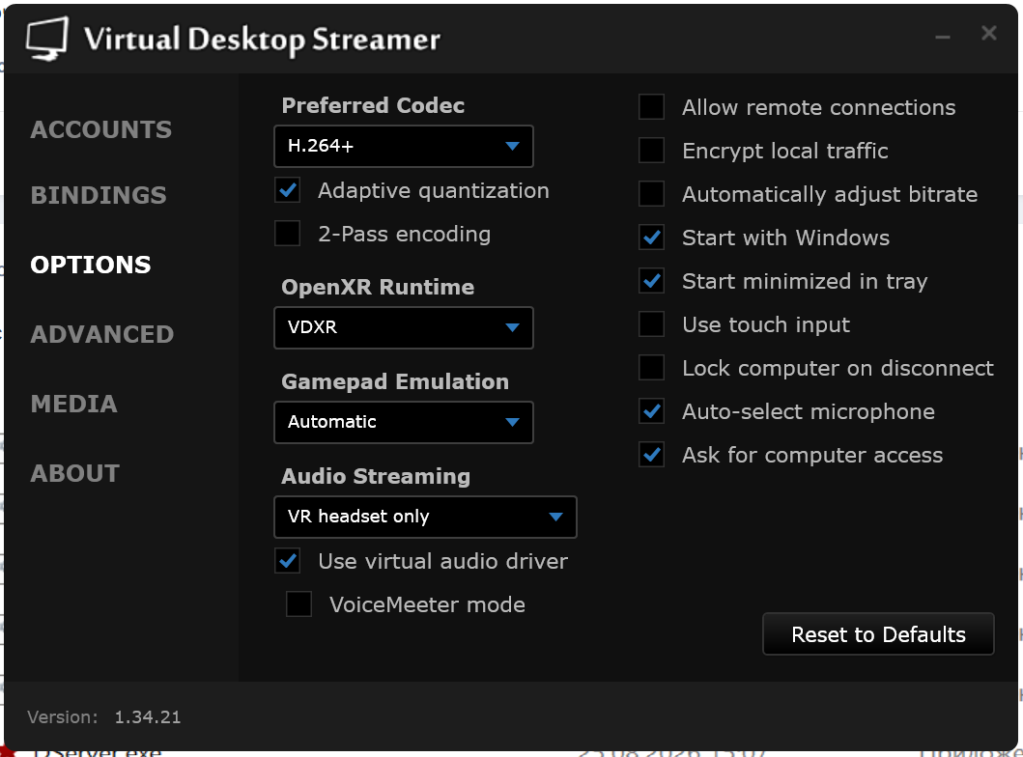The image size is (1023, 757).
Task: Click the OpenXR Runtime heading
Action: click(378, 287)
